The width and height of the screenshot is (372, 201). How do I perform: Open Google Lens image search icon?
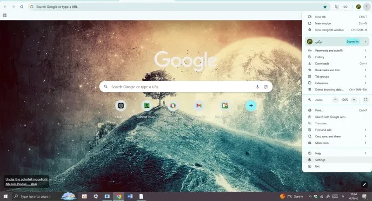coord(266,87)
